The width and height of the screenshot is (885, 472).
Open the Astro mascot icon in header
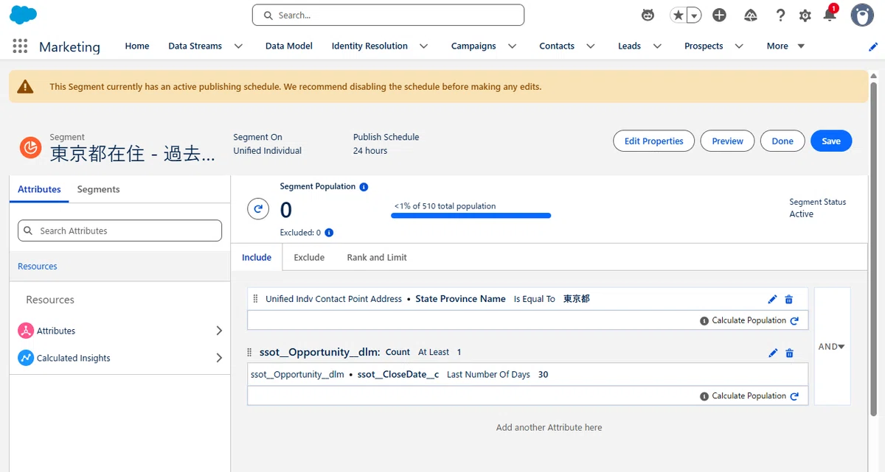tap(648, 15)
